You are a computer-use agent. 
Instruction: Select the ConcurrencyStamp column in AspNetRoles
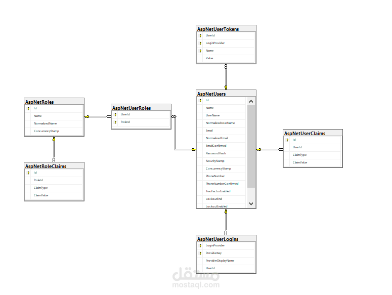(x=54, y=131)
